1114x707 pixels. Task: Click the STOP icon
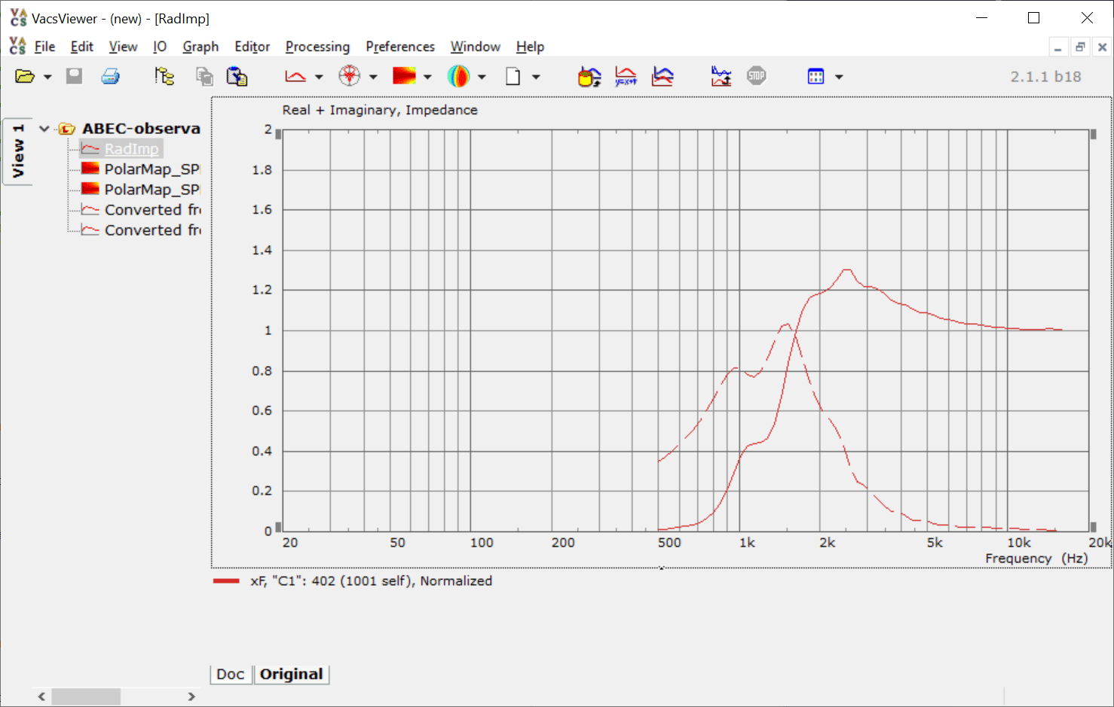coord(757,76)
